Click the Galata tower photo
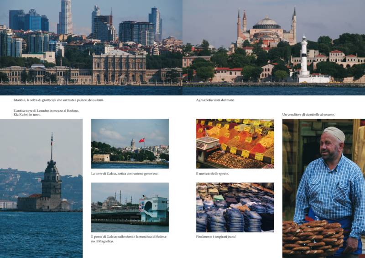 point(130,143)
